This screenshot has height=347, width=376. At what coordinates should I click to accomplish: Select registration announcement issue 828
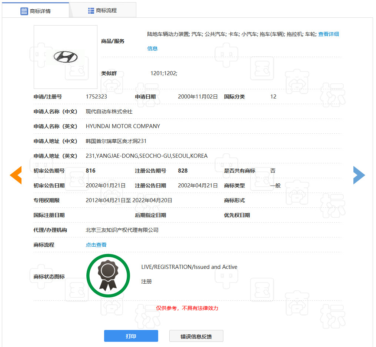(183, 171)
